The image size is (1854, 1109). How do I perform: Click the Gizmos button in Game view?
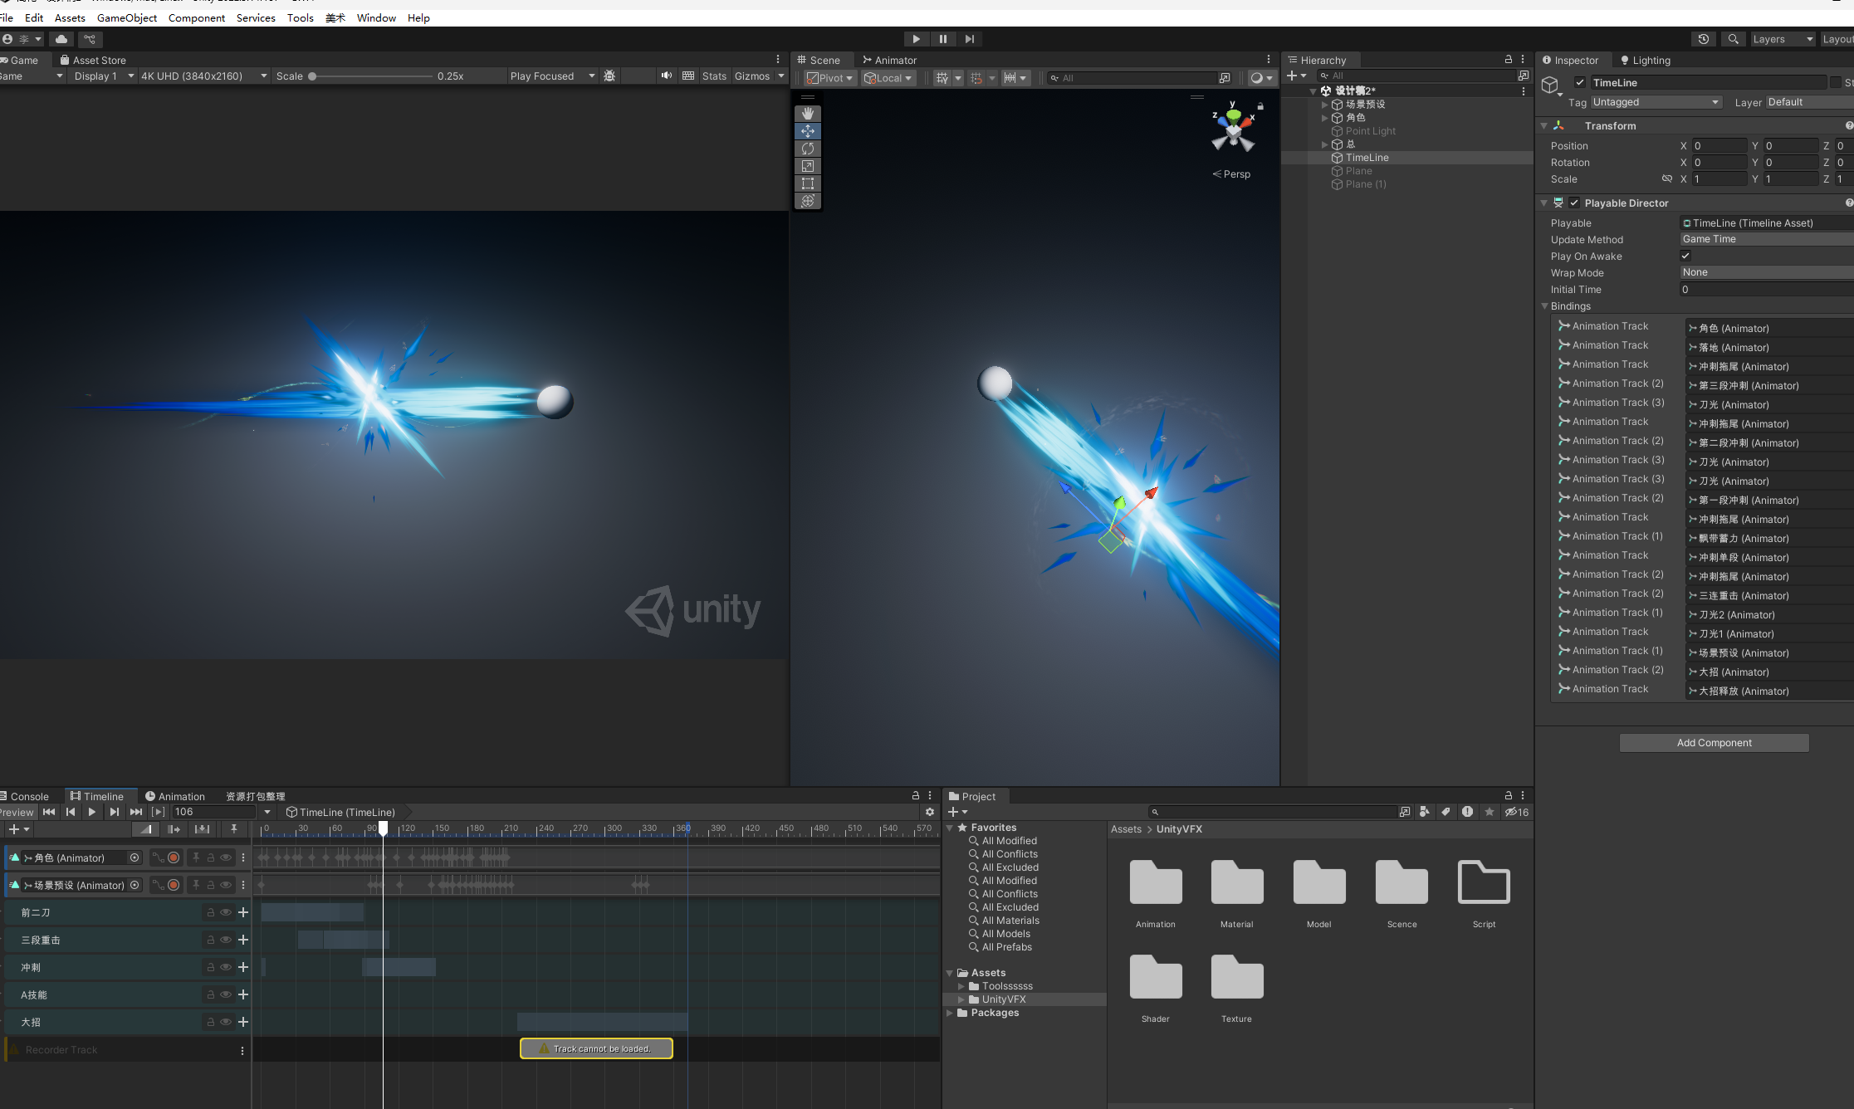(x=752, y=76)
